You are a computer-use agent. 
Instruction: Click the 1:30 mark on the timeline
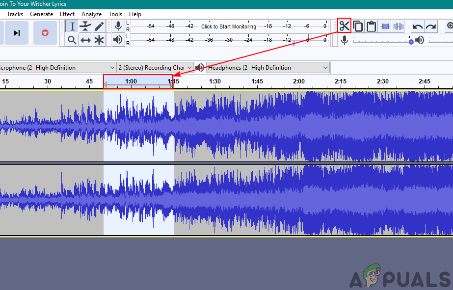pyautogui.click(x=214, y=81)
